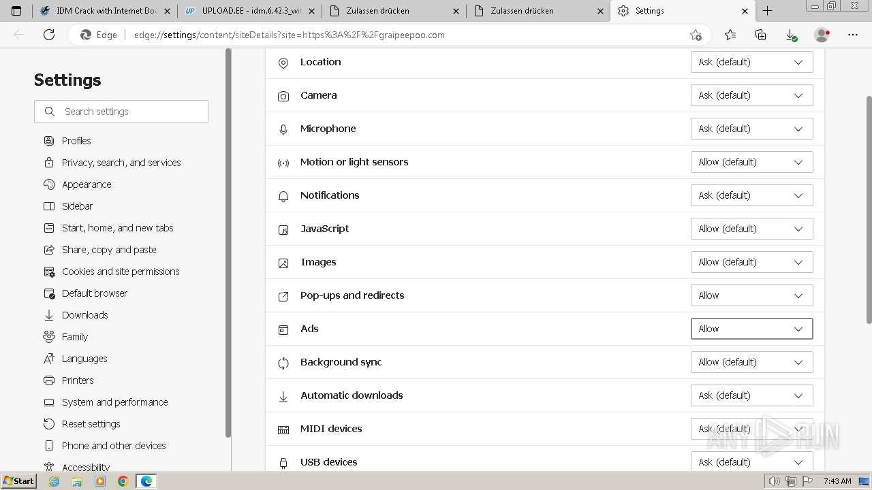Viewport: 872px width, 490px height.
Task: Open Privacy, search, and services
Action: (112, 163)
